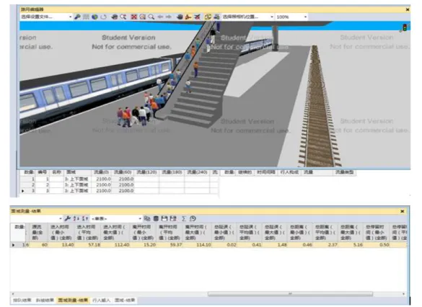Close the network editor window

click(408, 9)
